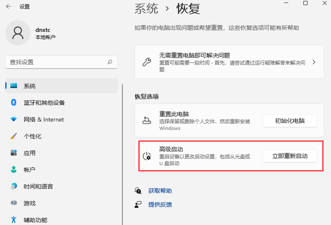This screenshot has height=225, width=331.
Task: Click the sidebar vertical scrollbar
Action: pyautogui.click(x=123, y=154)
